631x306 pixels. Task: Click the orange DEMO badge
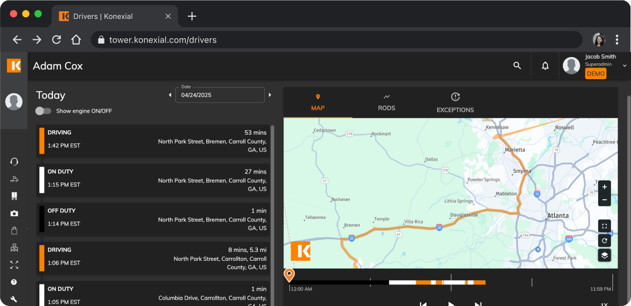click(x=595, y=74)
